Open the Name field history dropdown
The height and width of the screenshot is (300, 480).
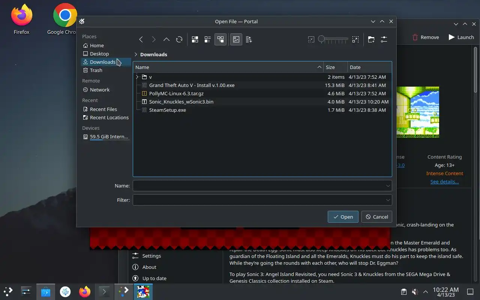coord(388,186)
